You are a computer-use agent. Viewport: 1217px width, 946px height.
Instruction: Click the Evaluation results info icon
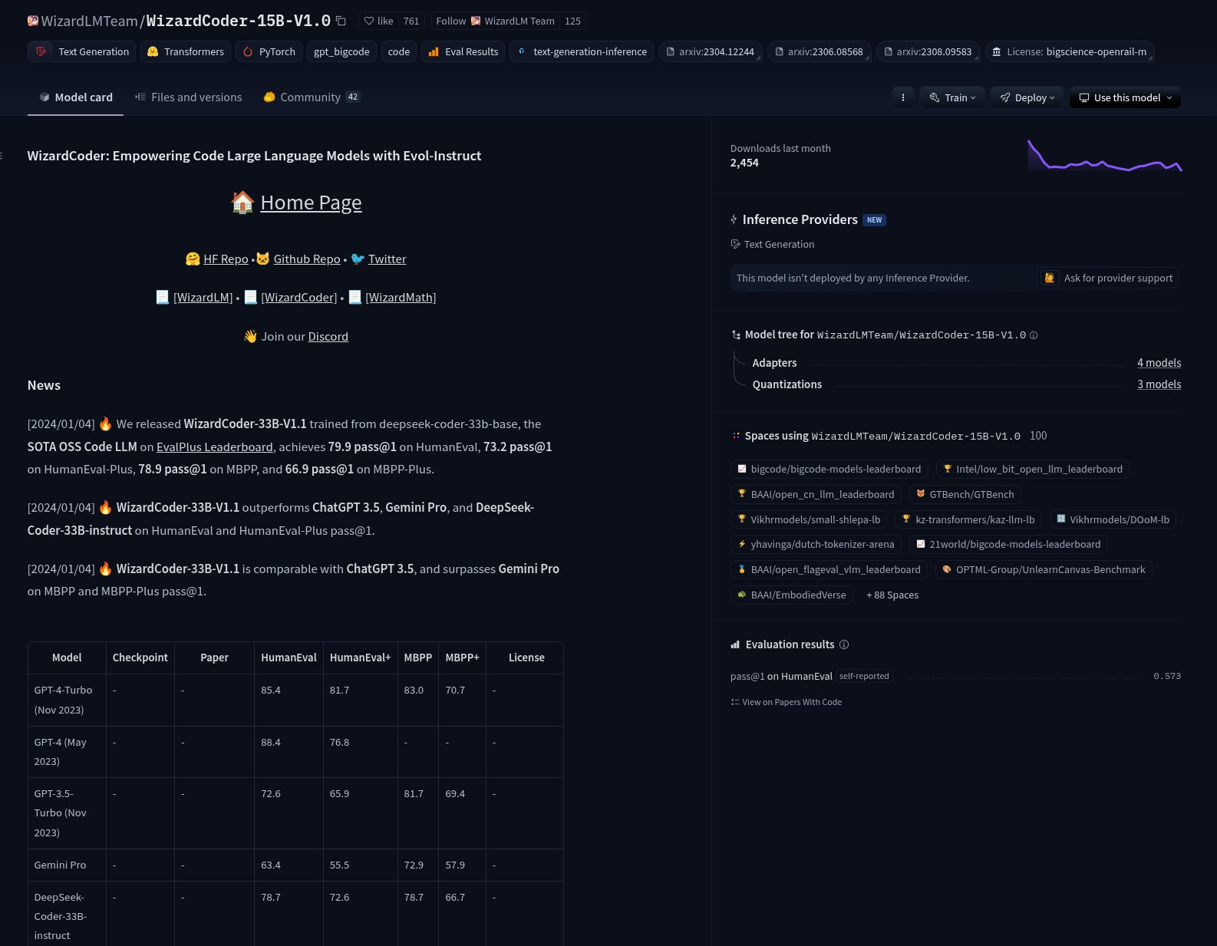coord(844,644)
